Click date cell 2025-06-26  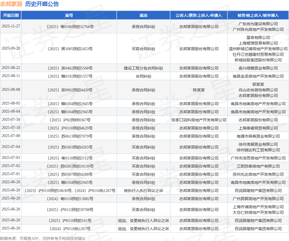tap(11, 182)
